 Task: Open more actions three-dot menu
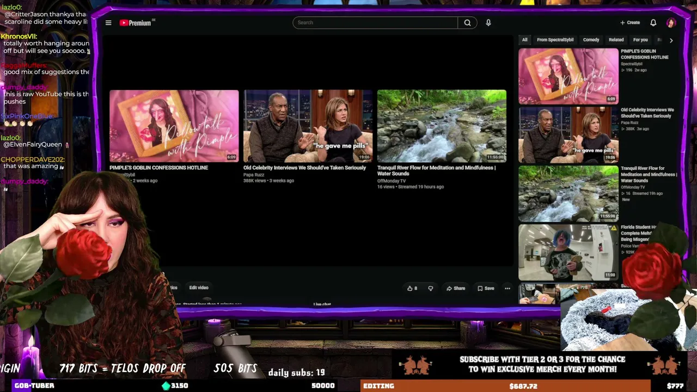508,288
